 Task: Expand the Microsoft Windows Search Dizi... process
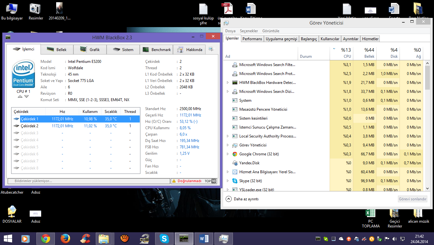click(x=228, y=92)
